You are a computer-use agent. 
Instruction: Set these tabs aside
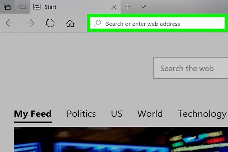[x=22, y=7]
